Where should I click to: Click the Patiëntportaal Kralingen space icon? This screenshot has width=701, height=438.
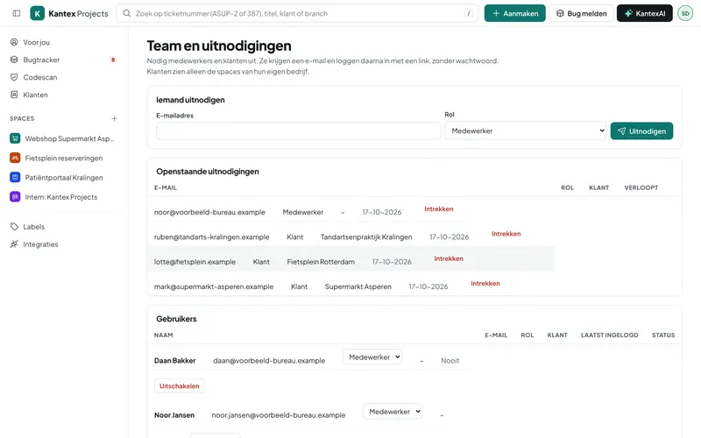point(15,178)
